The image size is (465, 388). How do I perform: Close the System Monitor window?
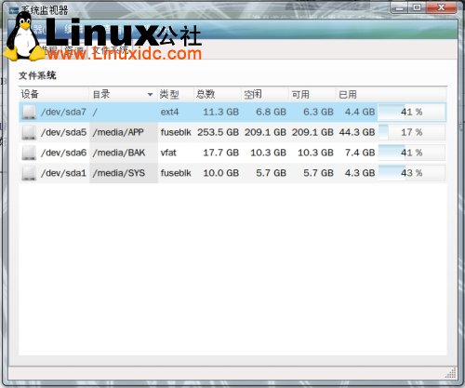click(x=442, y=7)
